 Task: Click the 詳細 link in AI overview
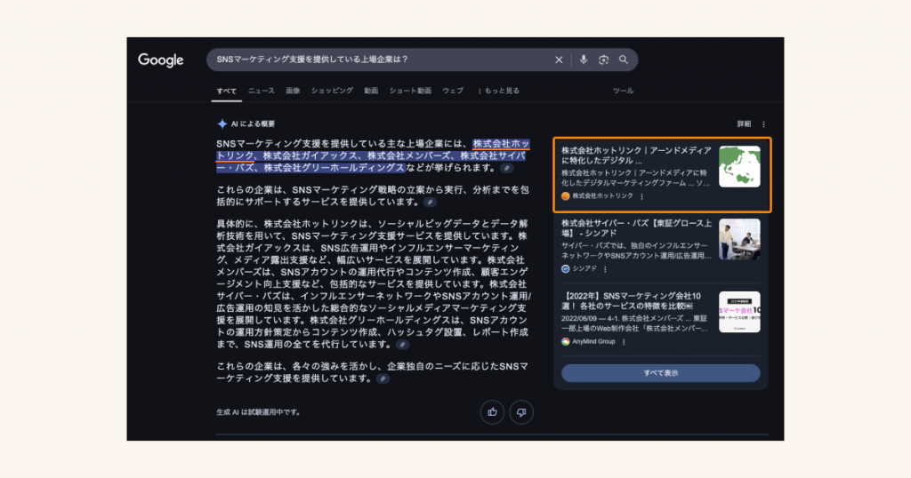tap(744, 124)
